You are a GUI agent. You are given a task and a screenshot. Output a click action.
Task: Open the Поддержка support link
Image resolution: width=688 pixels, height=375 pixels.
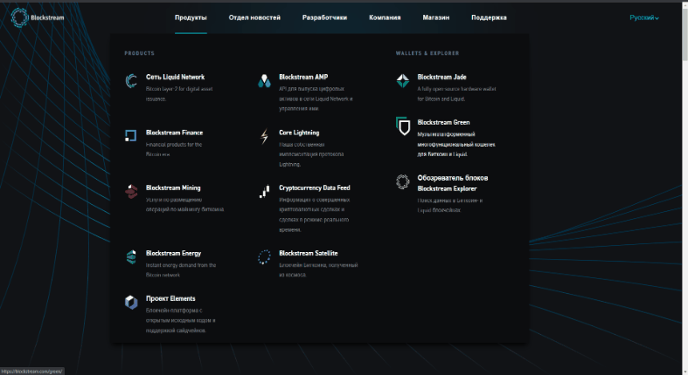point(489,17)
